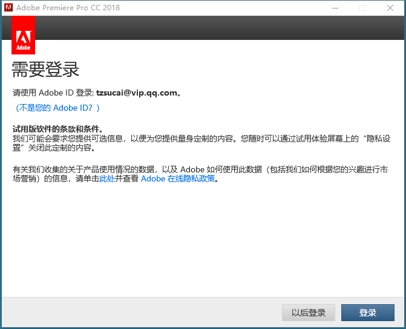
Task: Select the email tzsucai@vip.qq.com text
Action: pos(137,93)
